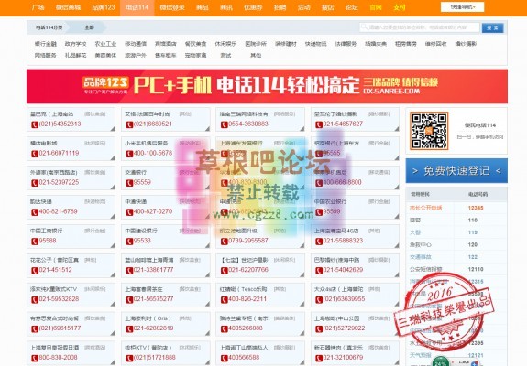Click phone icon beside 021-59532828

pyautogui.click(x=35, y=300)
